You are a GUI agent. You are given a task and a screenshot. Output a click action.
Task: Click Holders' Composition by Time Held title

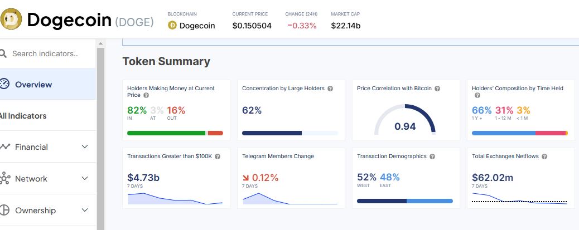pyautogui.click(x=518, y=89)
